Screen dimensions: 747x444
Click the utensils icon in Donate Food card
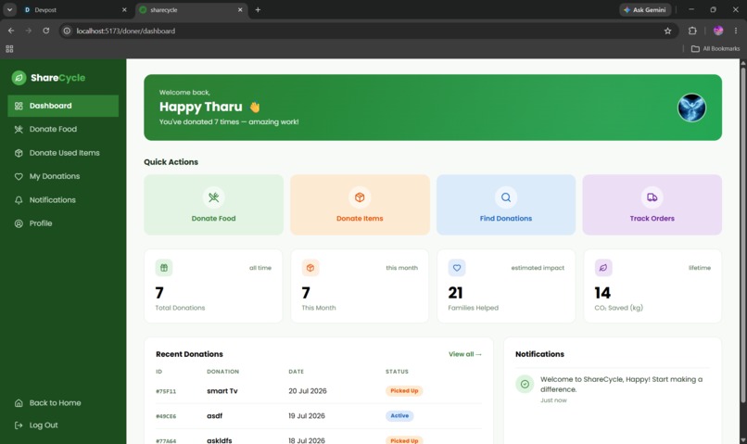[213, 197]
